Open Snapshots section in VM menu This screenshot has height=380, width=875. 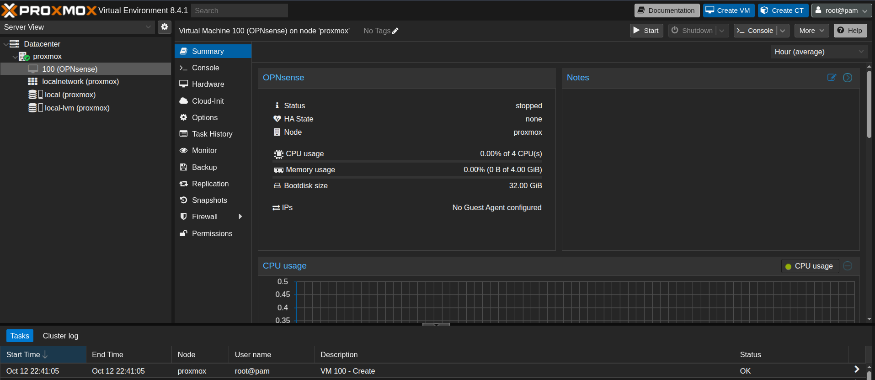[x=209, y=200]
